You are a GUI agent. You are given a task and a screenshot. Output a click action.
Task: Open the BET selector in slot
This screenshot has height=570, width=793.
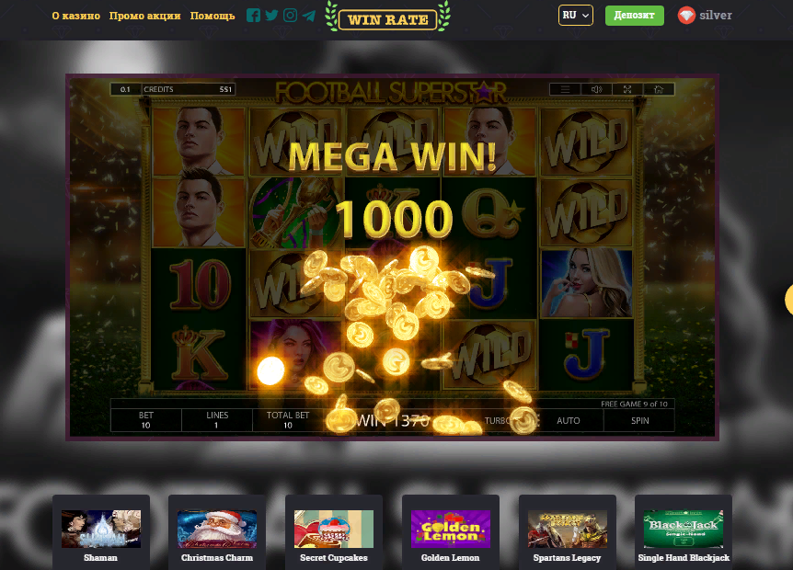coord(146,420)
